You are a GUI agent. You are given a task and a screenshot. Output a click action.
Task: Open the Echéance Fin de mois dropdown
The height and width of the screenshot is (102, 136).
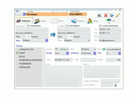[95, 53]
